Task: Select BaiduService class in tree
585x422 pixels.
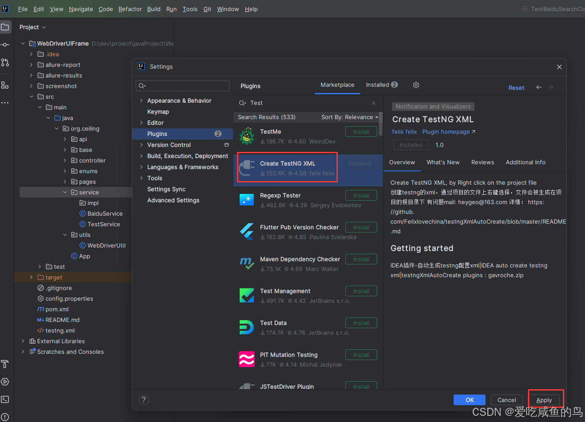Action: click(105, 213)
